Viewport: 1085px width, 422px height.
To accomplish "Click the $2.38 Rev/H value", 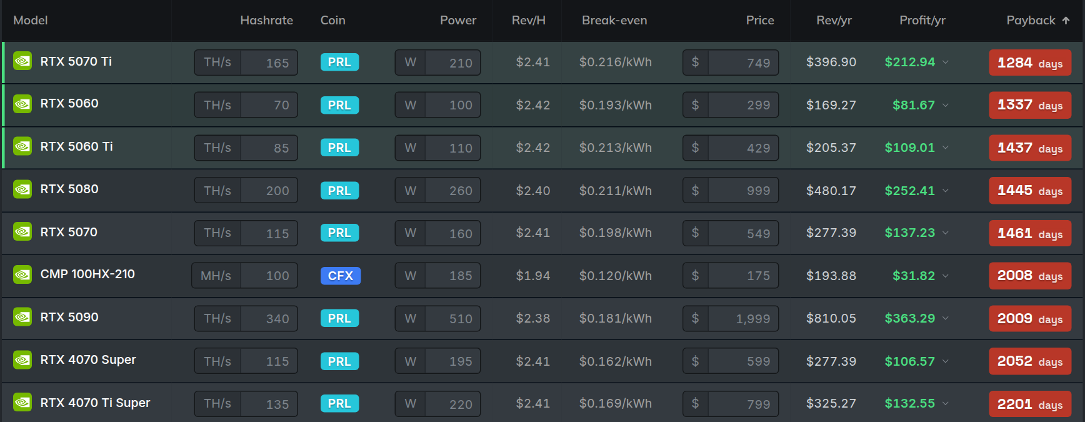I will coord(533,318).
